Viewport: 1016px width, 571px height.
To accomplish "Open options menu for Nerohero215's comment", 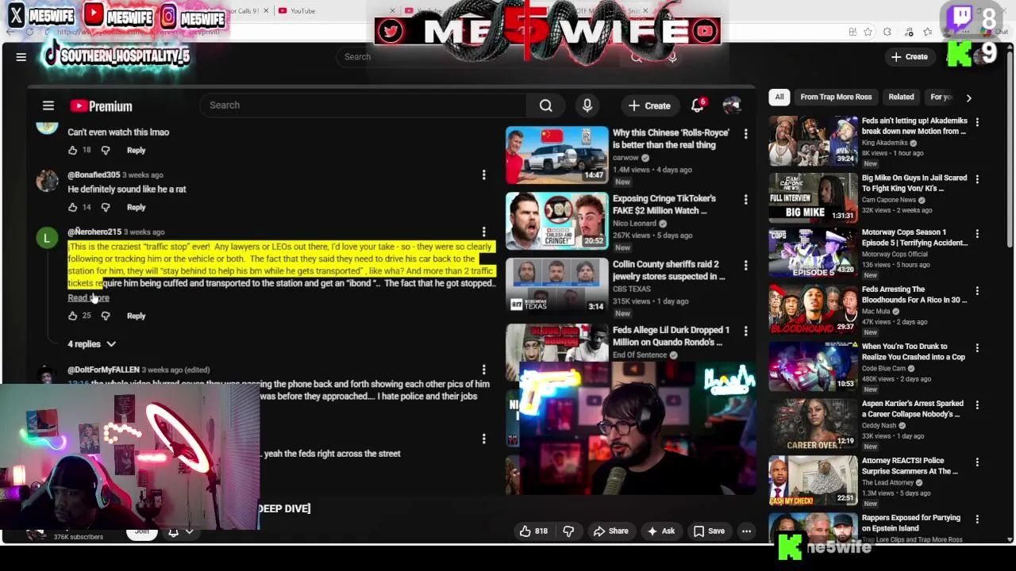I will point(483,232).
